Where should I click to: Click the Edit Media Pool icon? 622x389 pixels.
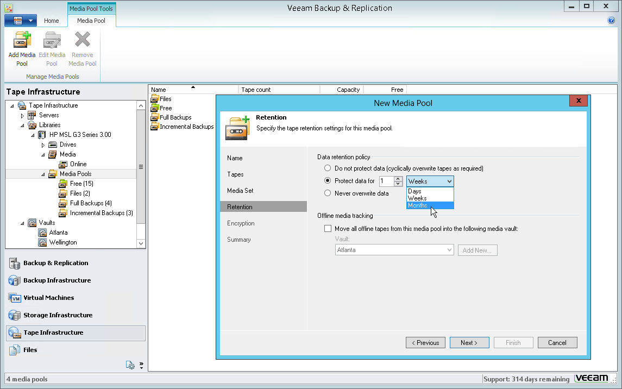tap(52, 40)
